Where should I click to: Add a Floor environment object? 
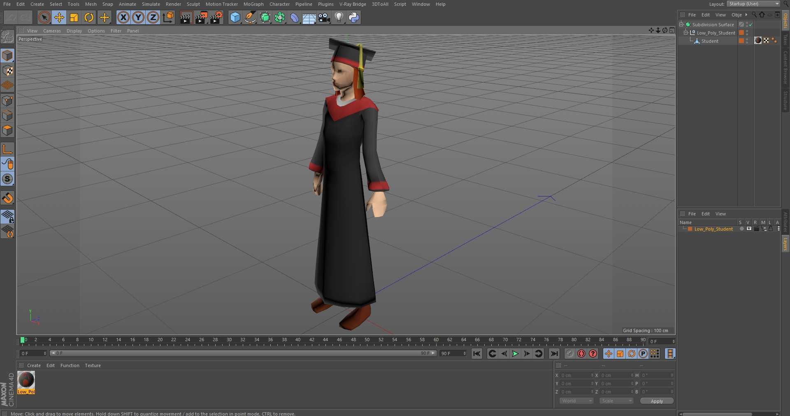click(309, 17)
